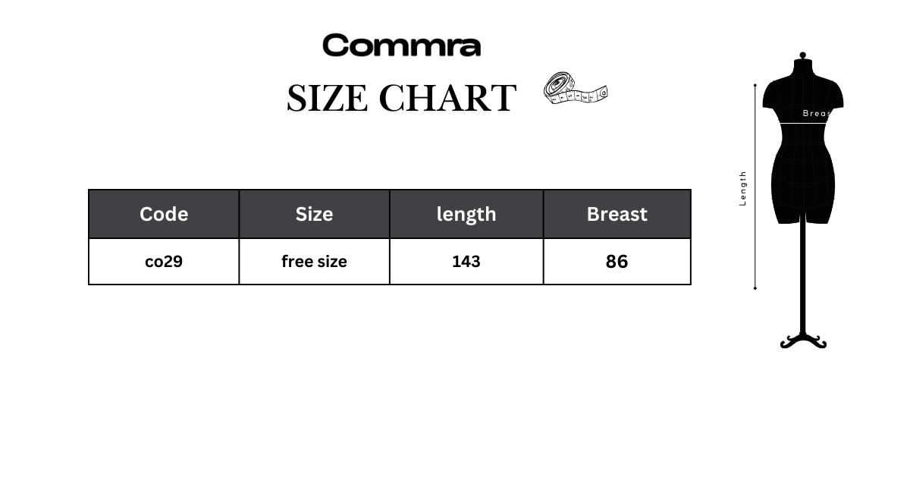Click the mannequin left shoulder sleeve
Screen dimensions: 910x478
pos(771,93)
